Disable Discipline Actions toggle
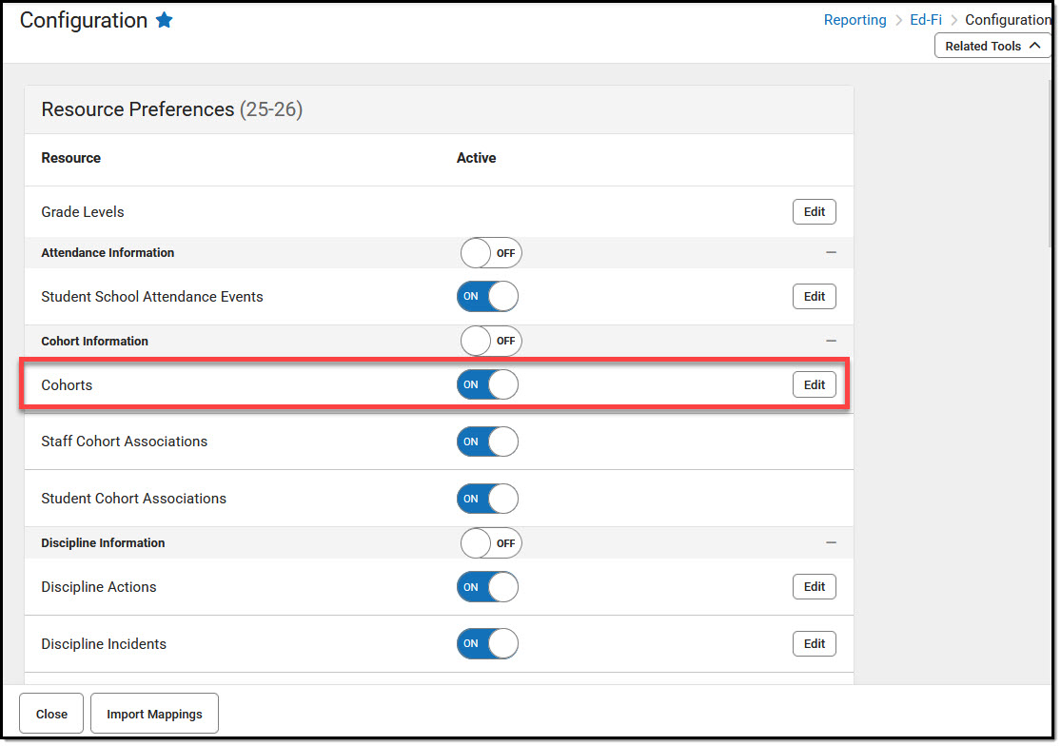The height and width of the screenshot is (746, 1061). [487, 587]
